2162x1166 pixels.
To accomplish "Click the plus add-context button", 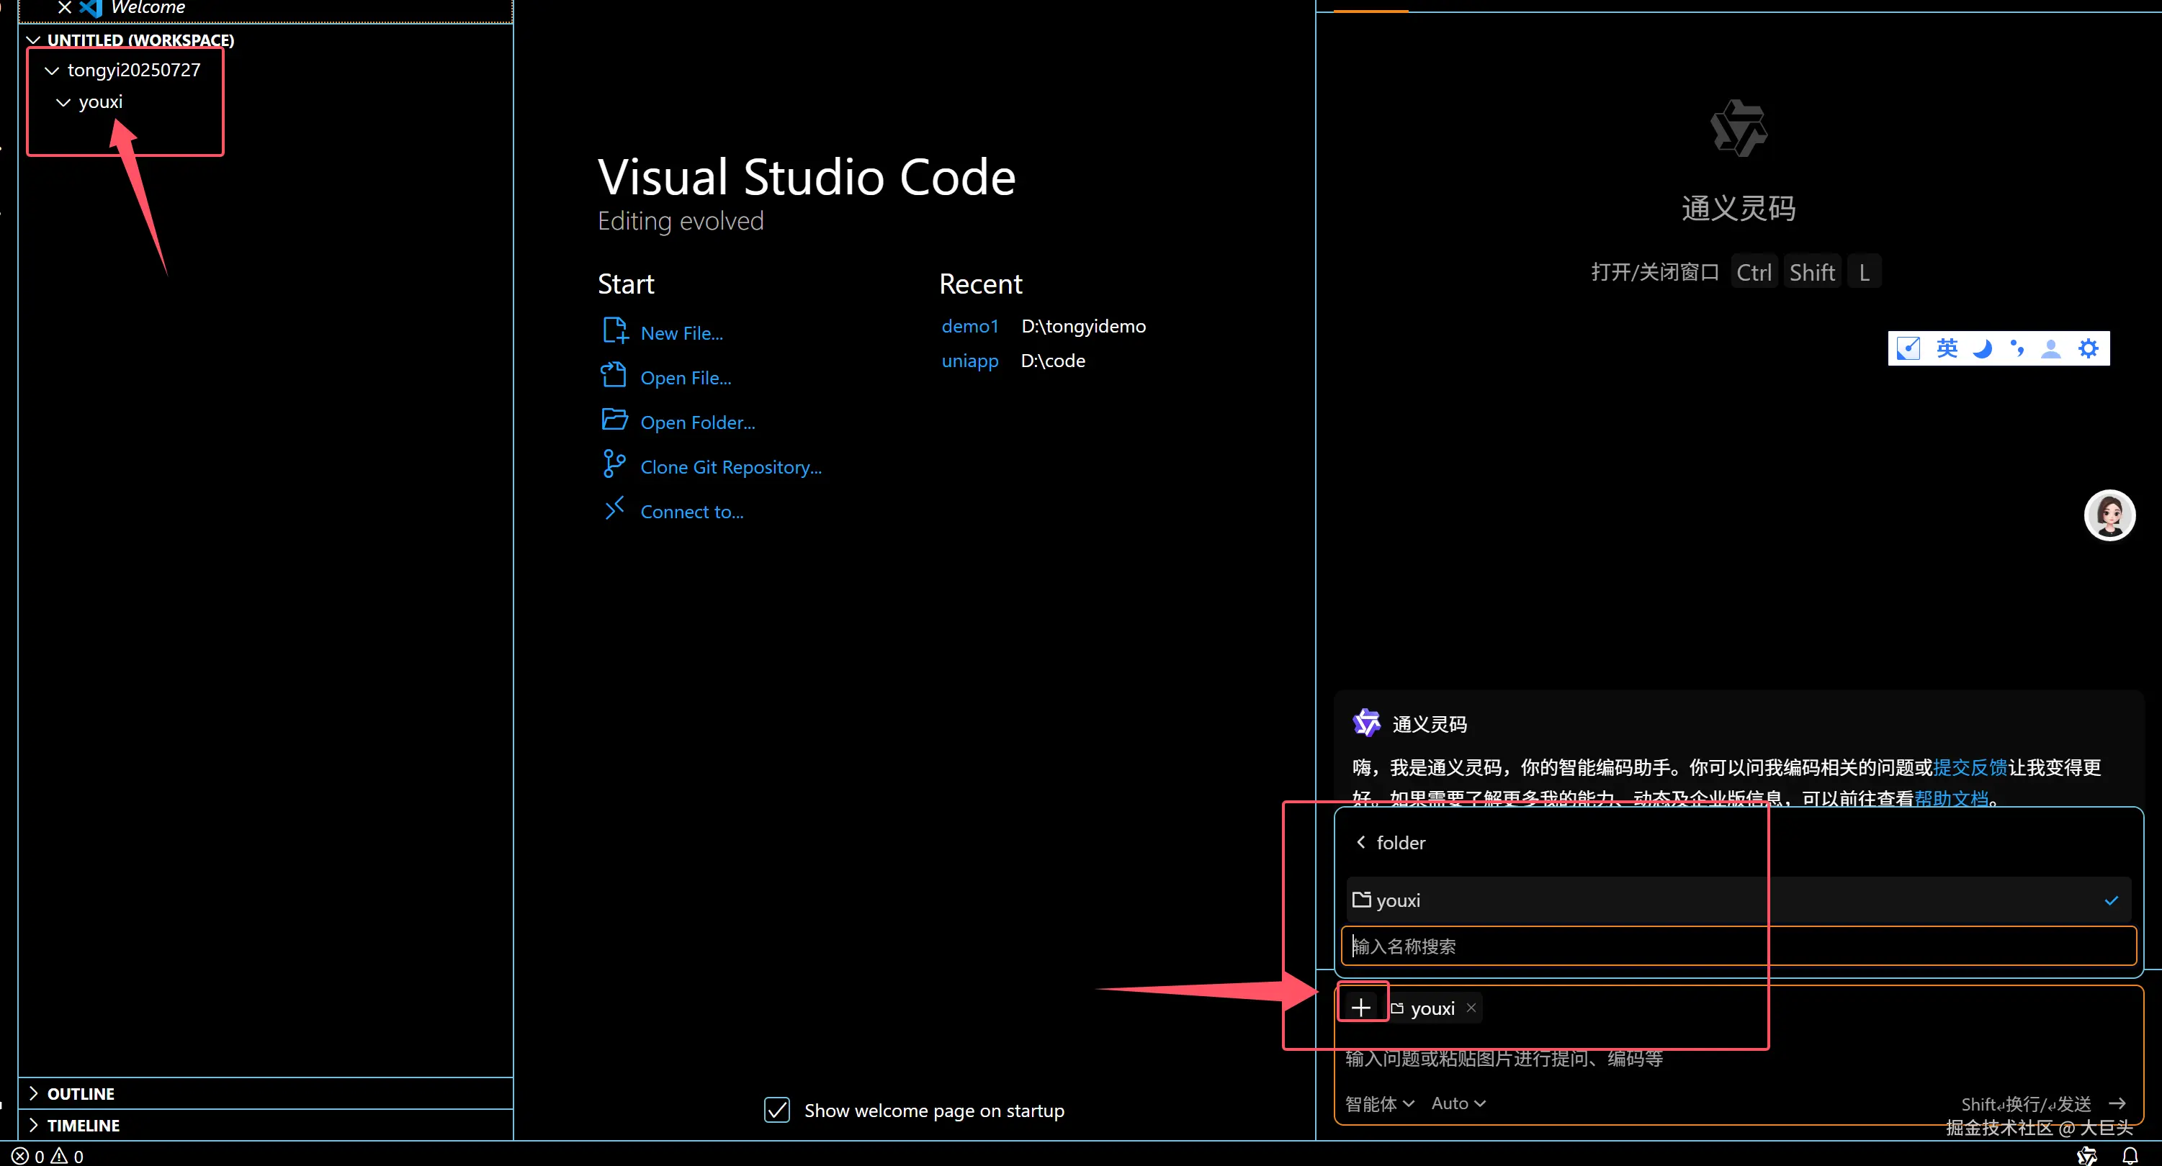I will [1360, 1007].
